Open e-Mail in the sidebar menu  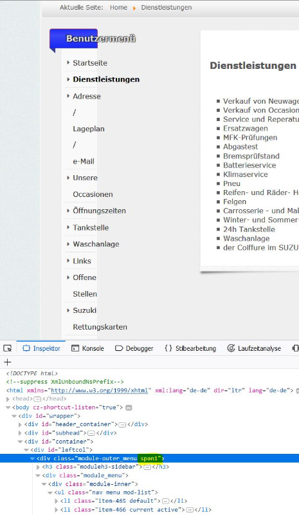coord(84,162)
